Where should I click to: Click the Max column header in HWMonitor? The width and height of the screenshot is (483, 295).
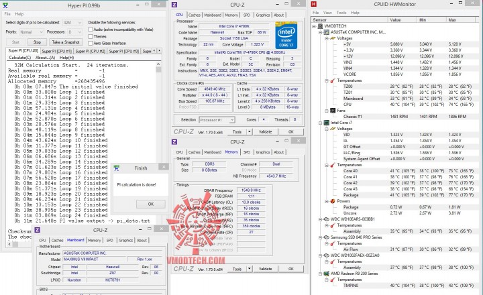[461, 19]
